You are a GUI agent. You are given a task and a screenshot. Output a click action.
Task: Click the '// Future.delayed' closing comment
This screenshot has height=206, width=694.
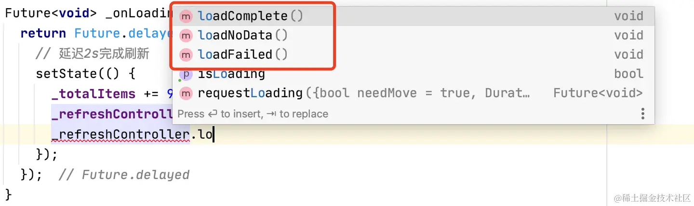(x=124, y=174)
